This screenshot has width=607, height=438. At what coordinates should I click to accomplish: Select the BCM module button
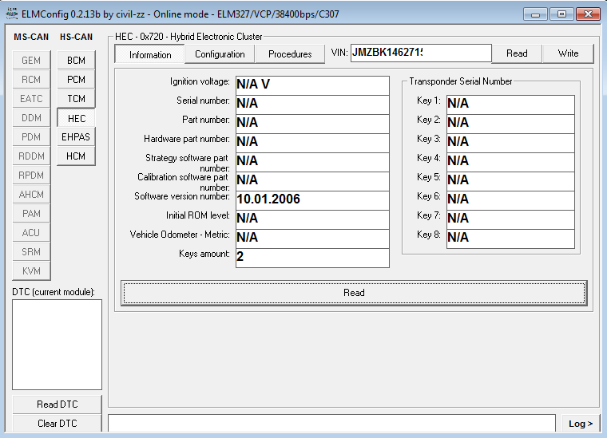[76, 61]
